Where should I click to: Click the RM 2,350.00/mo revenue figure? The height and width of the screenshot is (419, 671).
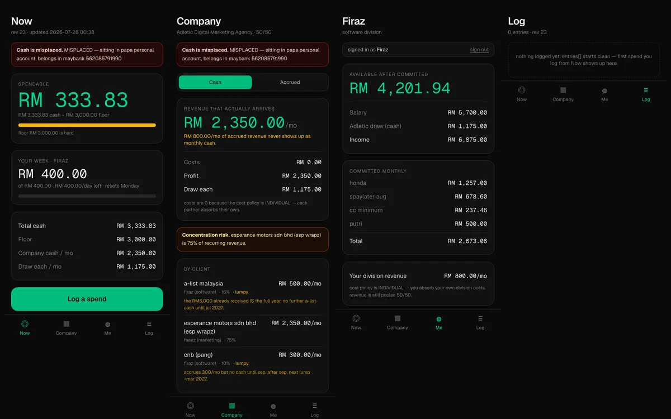click(242, 122)
